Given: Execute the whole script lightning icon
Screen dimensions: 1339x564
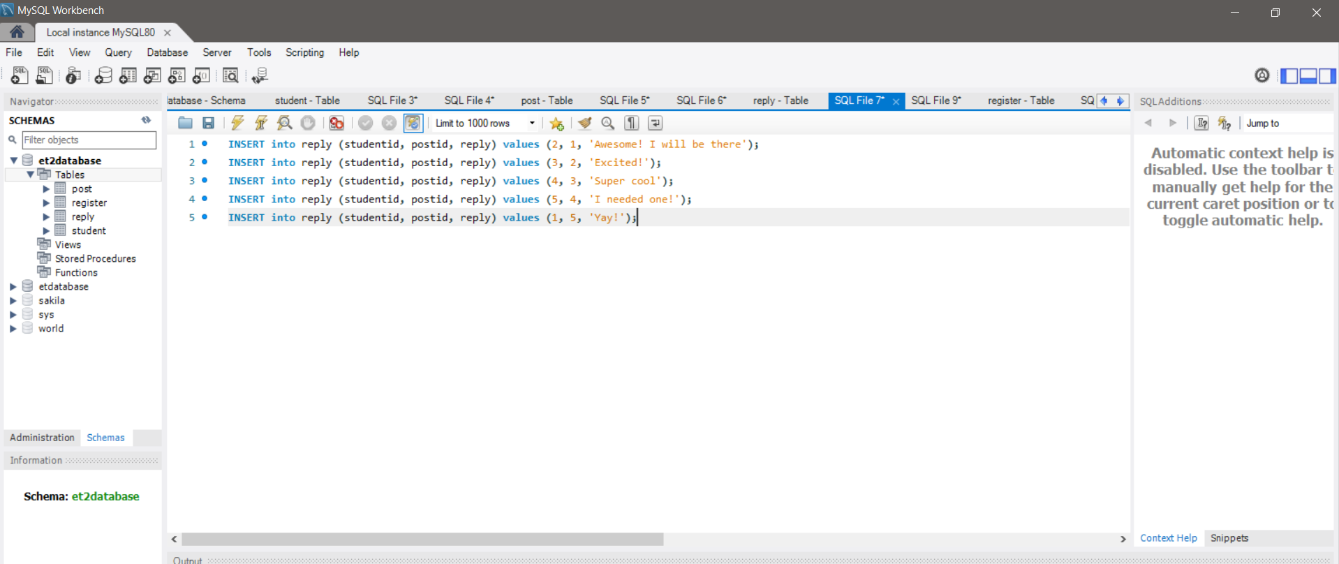Looking at the screenshot, I should tap(237, 123).
